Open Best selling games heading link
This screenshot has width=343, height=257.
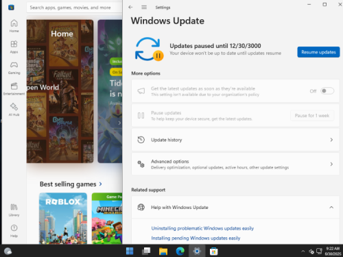click(68, 184)
